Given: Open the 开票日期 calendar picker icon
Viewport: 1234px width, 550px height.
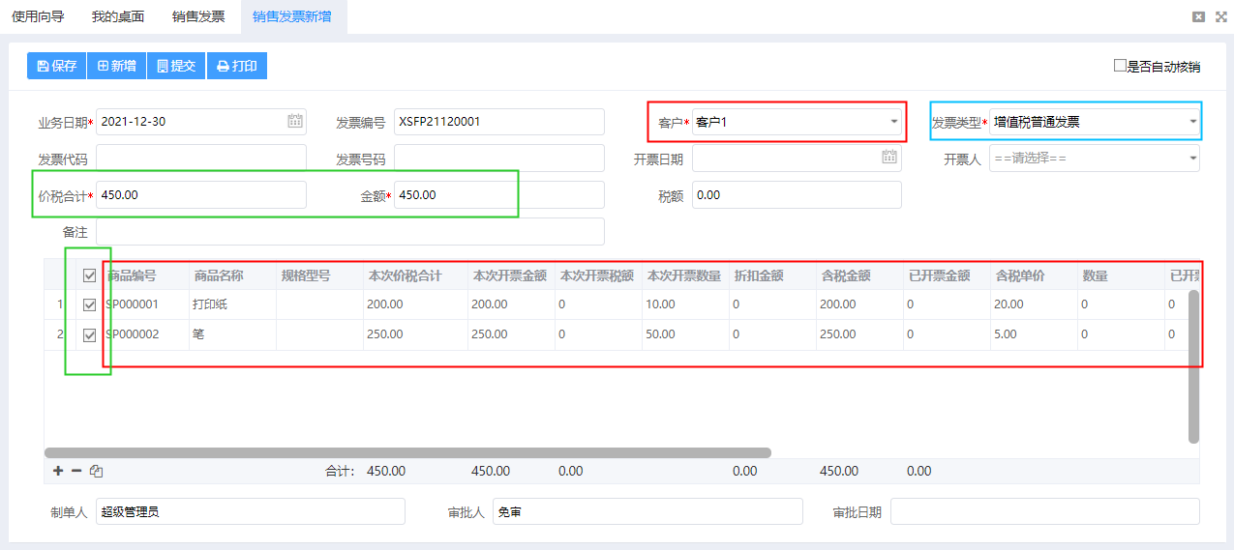Looking at the screenshot, I should click(x=889, y=158).
